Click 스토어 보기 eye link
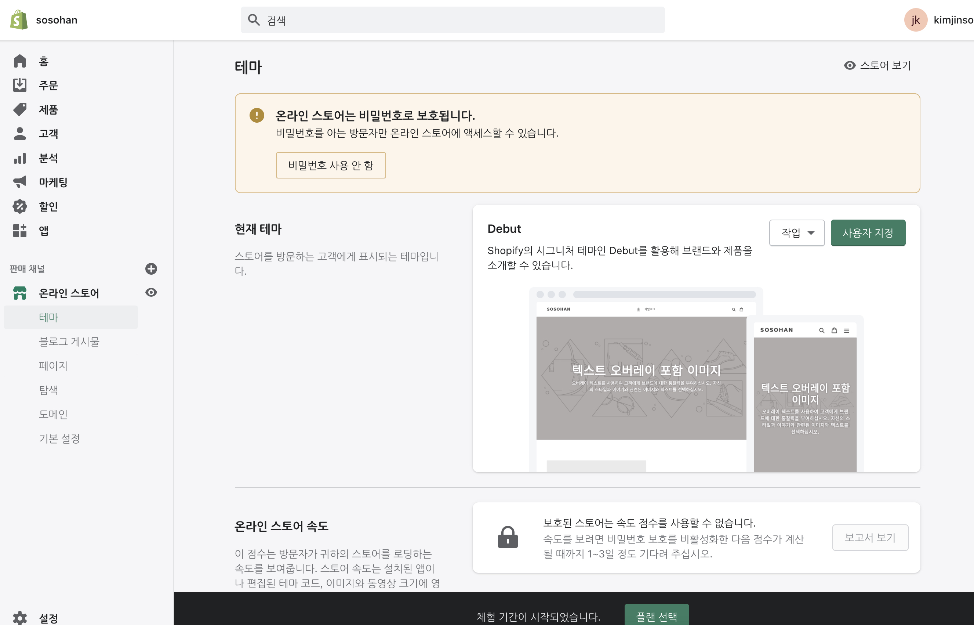Image resolution: width=974 pixels, height=625 pixels. tap(877, 65)
